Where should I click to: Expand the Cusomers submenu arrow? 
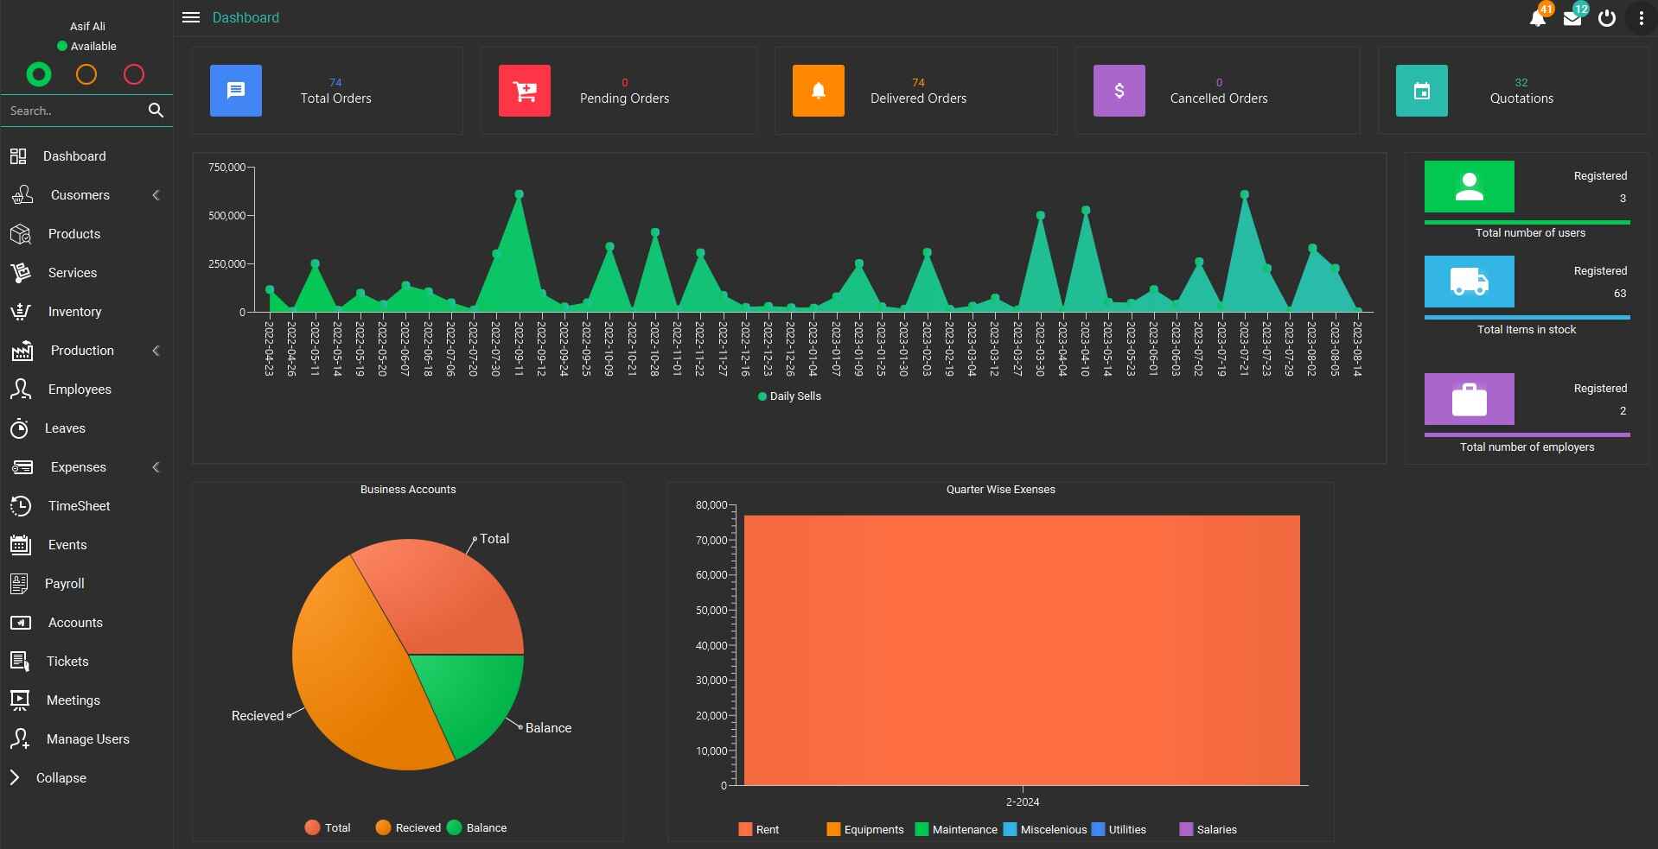pos(156,195)
